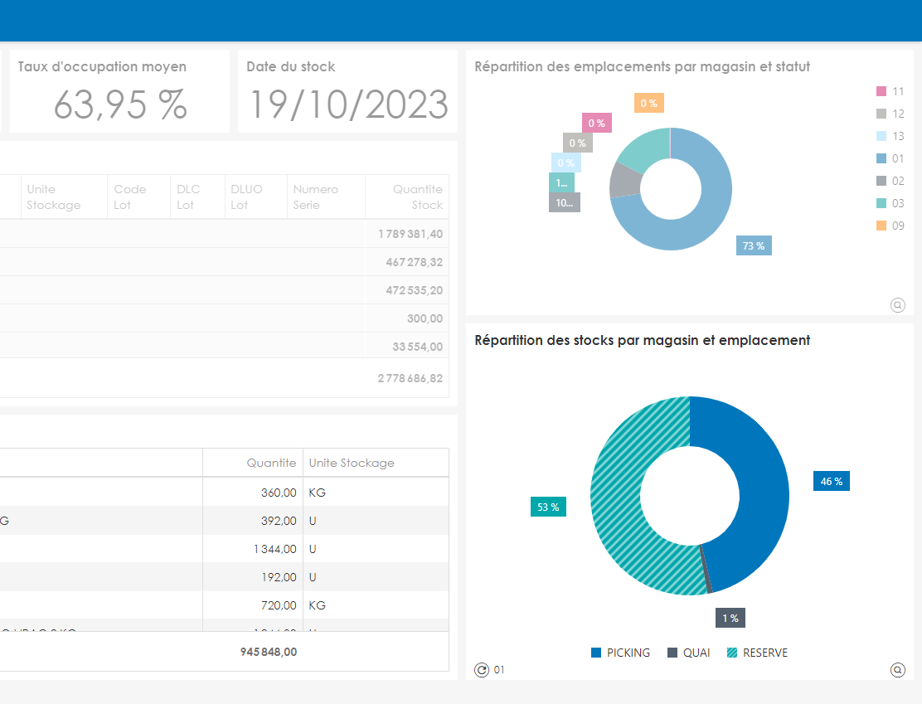Sort by the Quantite Stock column header

pyautogui.click(x=417, y=197)
